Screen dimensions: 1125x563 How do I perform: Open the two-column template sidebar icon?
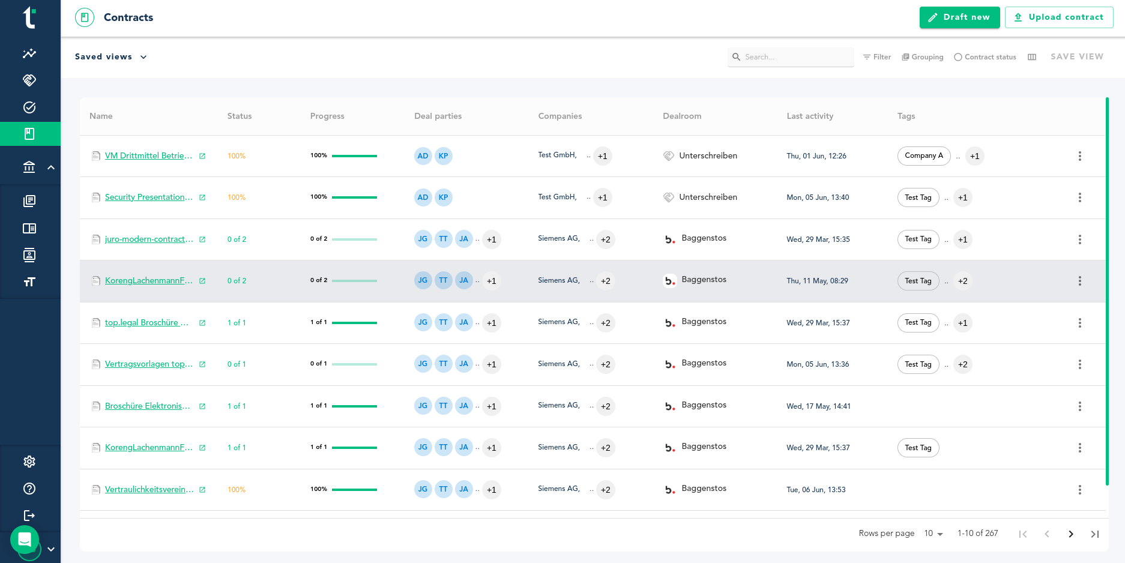point(29,228)
